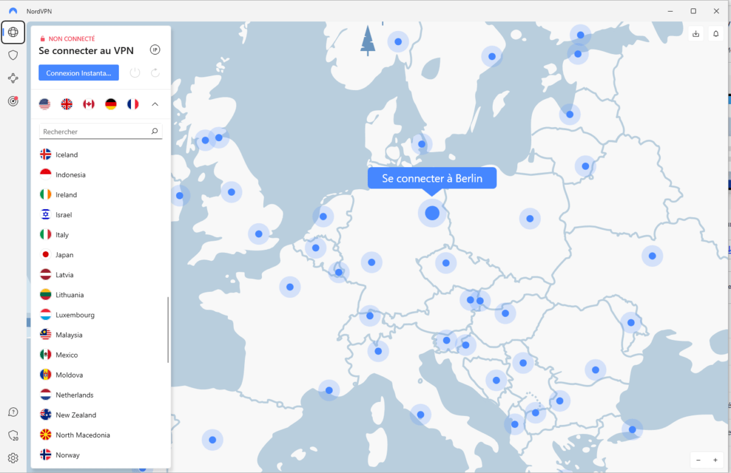Open the Dark Web Monitor target icon
731x473 pixels.
[x=13, y=101]
